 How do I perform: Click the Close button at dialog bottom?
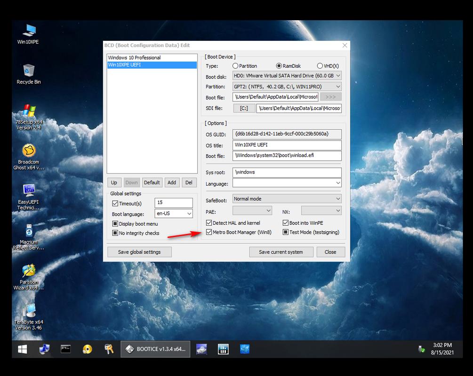(330, 252)
